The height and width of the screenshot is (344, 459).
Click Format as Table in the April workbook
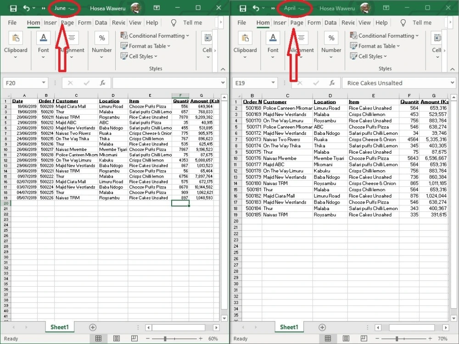pyautogui.click(x=377, y=46)
